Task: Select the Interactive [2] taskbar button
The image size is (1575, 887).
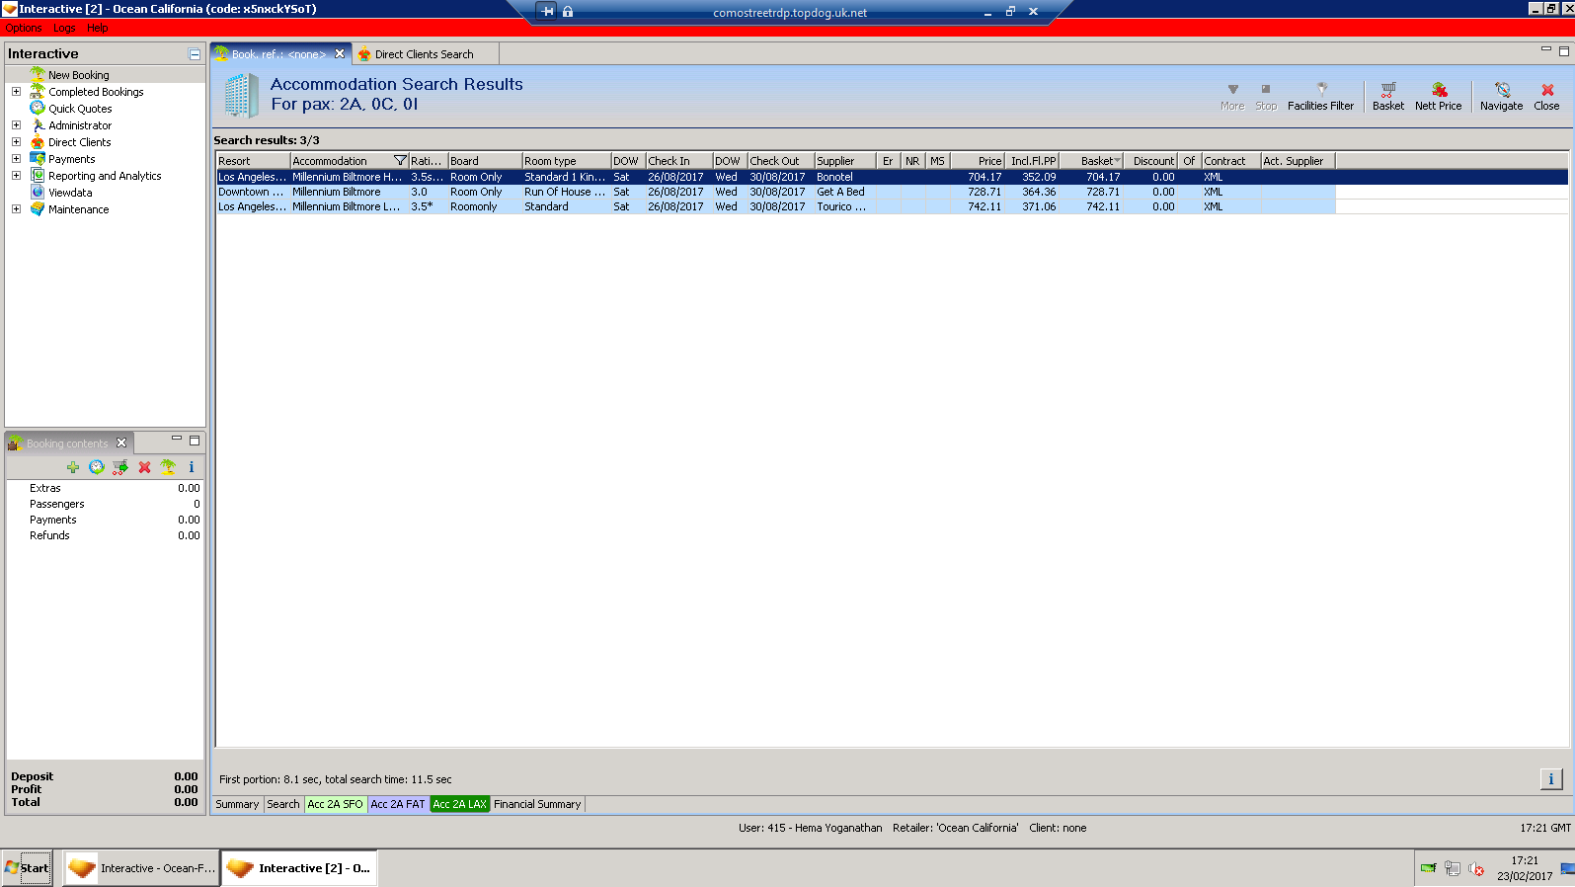Action: point(299,868)
